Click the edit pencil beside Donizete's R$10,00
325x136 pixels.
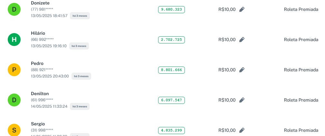242,9
